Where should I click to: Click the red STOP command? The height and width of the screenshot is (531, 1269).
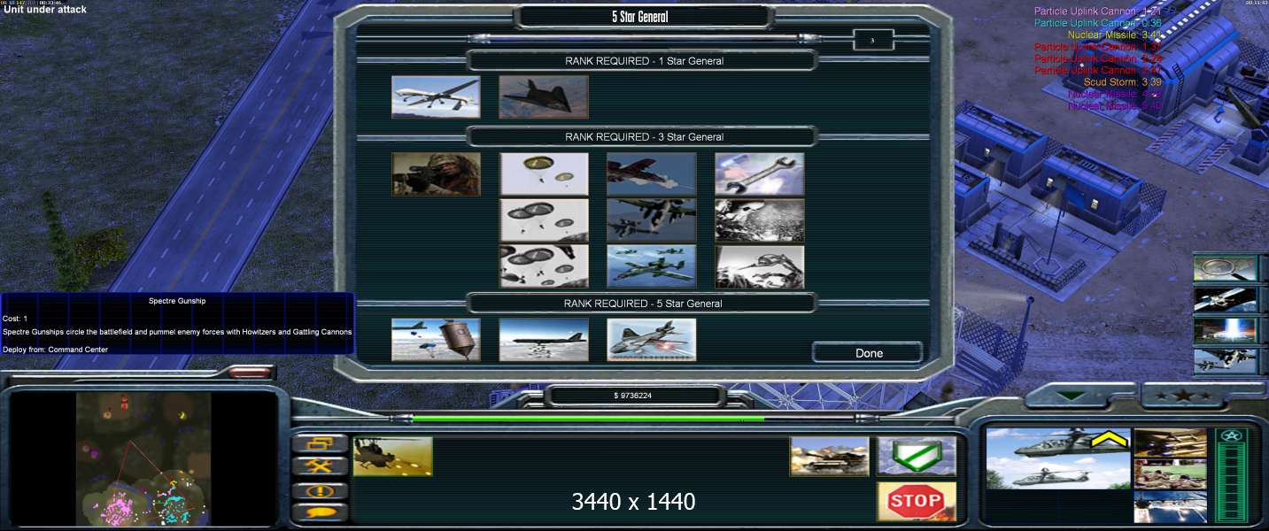[917, 502]
